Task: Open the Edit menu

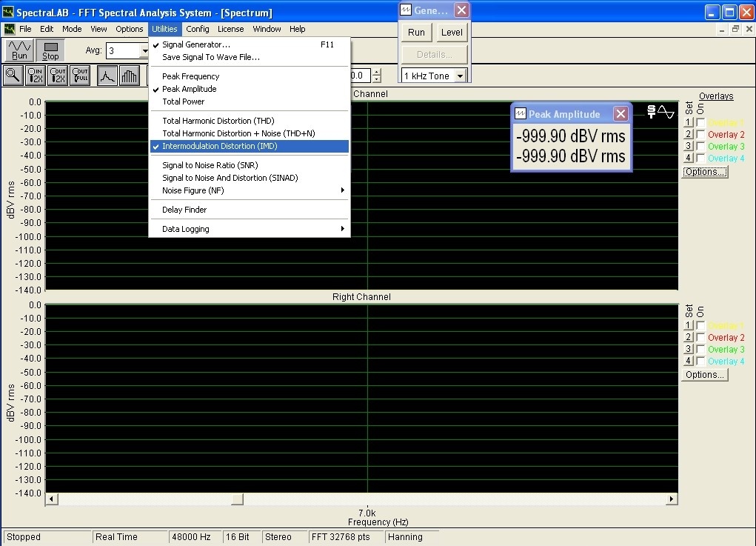Action: (47, 29)
